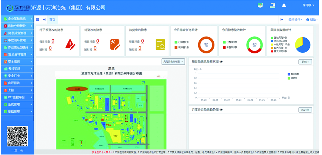Click the orange wrench repair icon

point(115,45)
